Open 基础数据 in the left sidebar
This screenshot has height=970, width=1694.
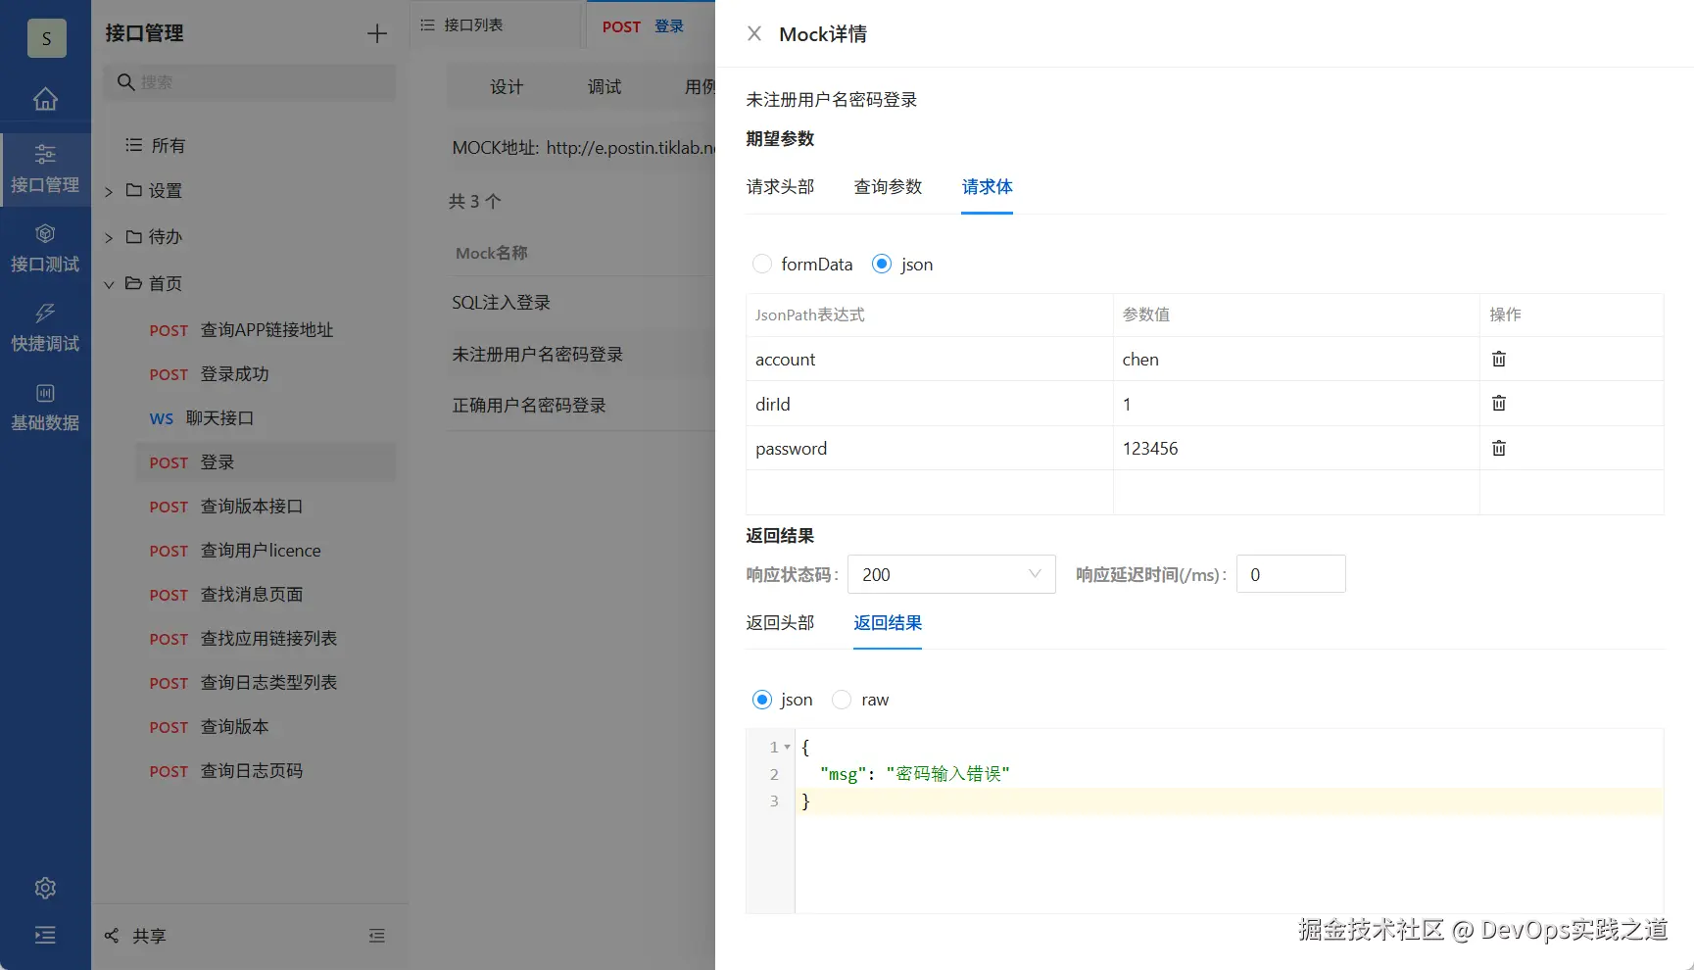pos(45,408)
